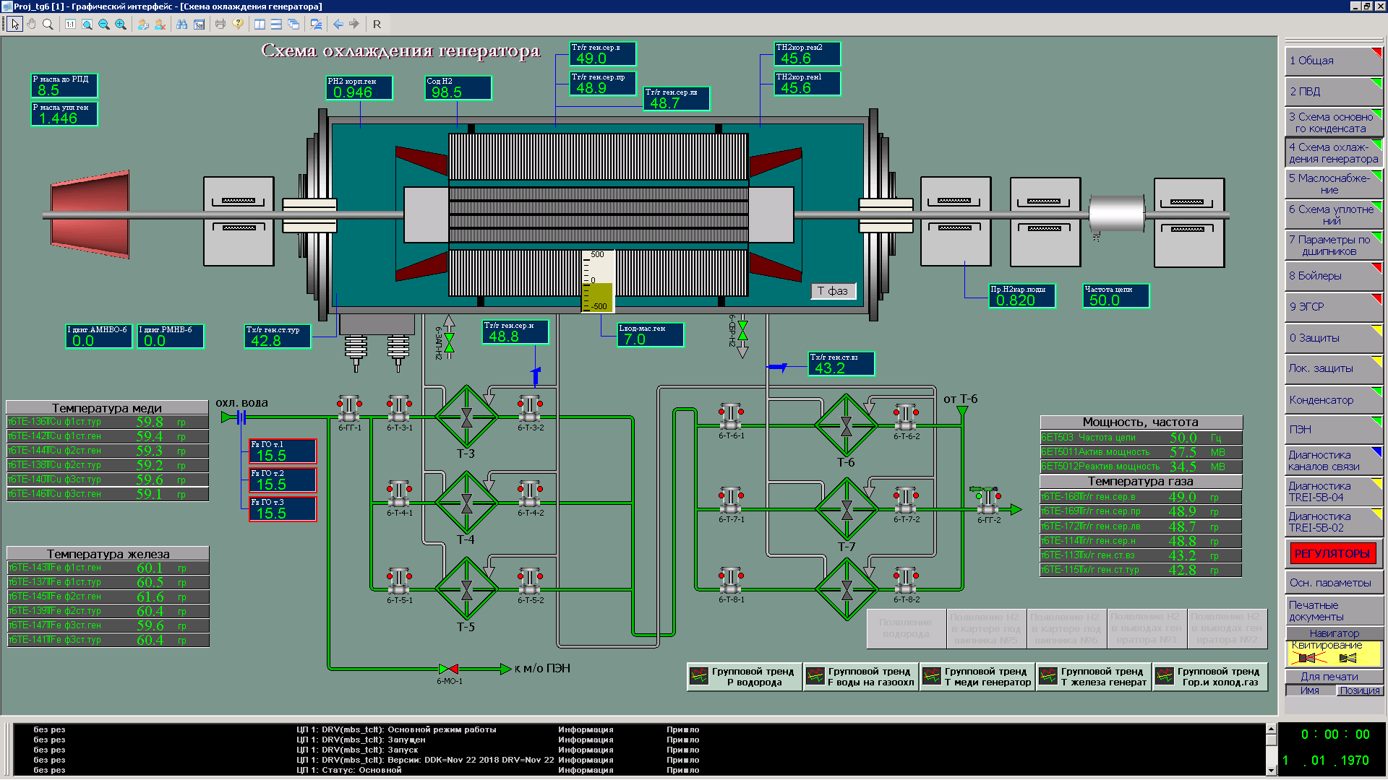Select the hand pan tool
This screenshot has height=780, width=1388.
(x=31, y=24)
